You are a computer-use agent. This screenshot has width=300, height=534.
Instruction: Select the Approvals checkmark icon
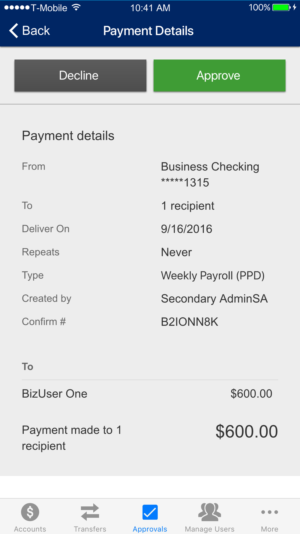coord(150,512)
